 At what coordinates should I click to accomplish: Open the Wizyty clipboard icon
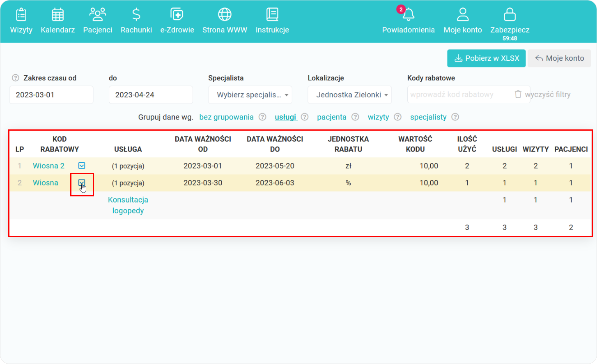coord(21,14)
